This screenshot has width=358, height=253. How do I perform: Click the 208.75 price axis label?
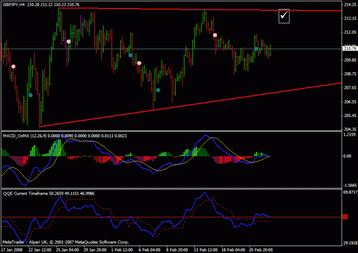tap(350, 74)
